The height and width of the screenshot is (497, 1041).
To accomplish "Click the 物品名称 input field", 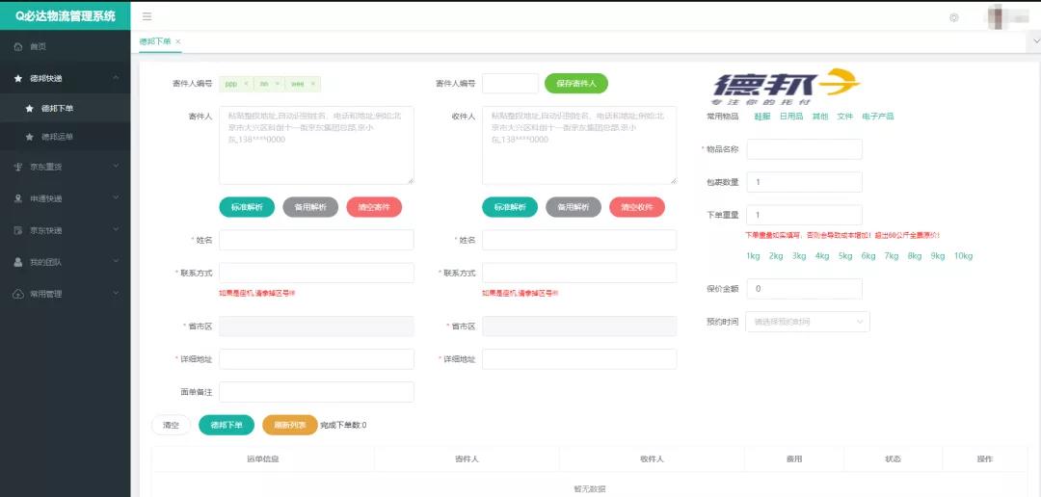I will (804, 149).
